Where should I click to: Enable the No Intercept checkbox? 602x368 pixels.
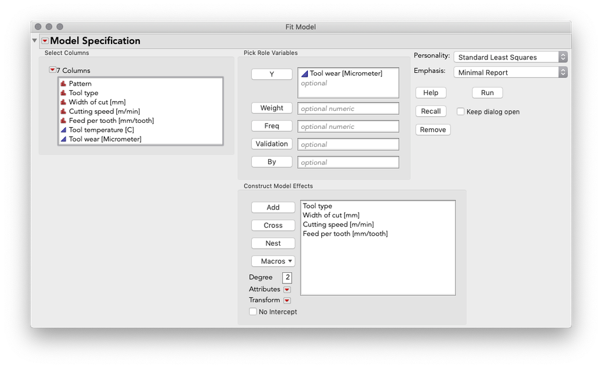pos(252,311)
